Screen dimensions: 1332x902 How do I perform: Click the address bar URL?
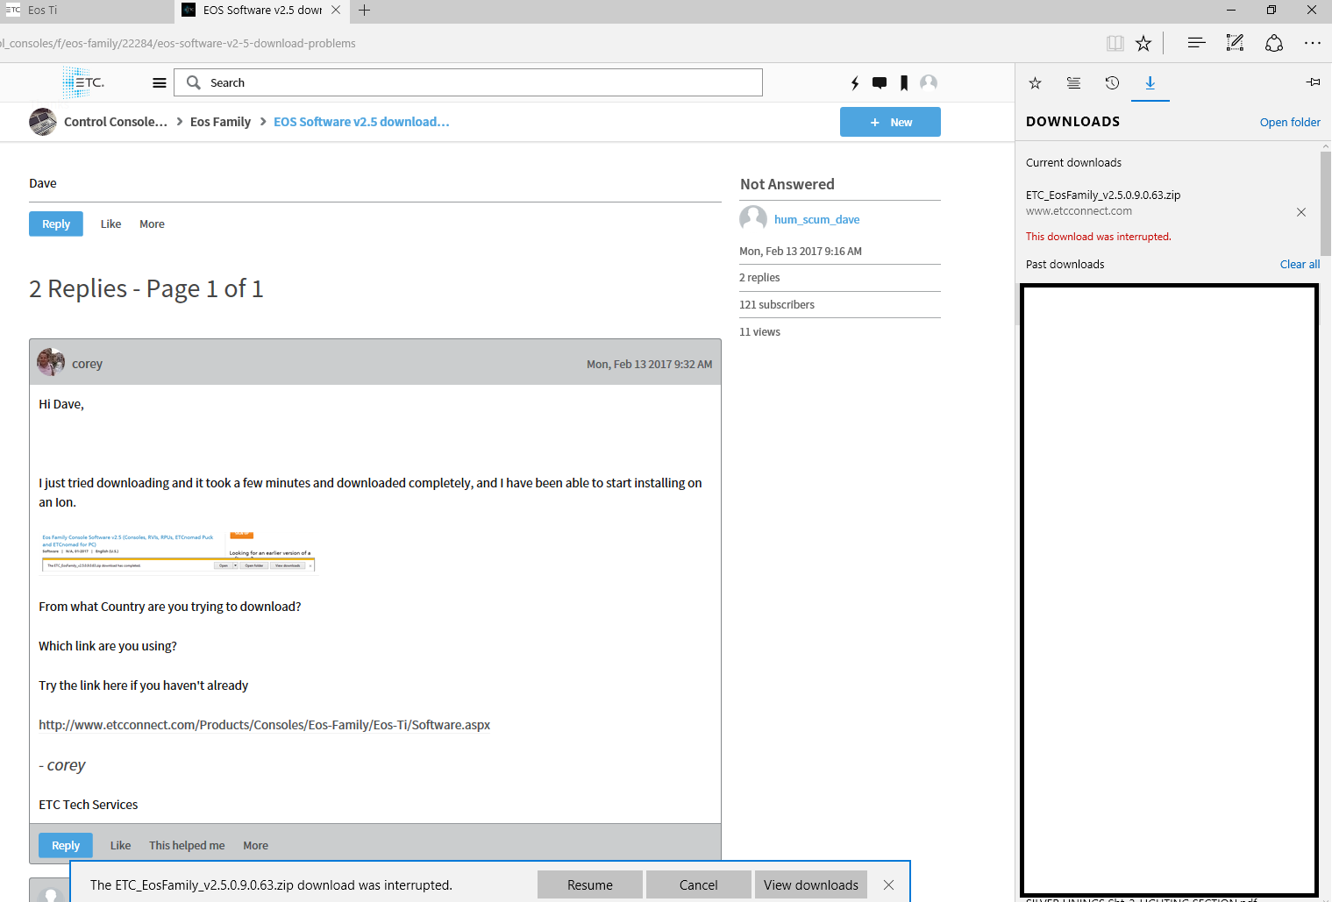coord(178,43)
